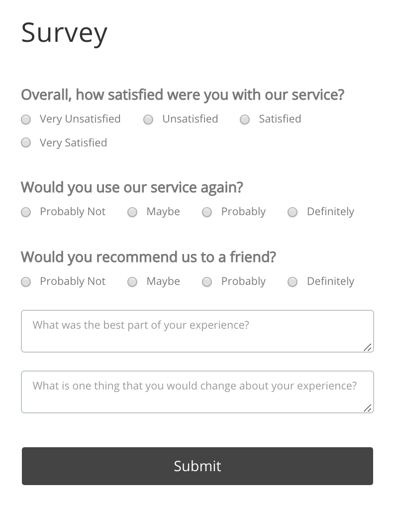Select the Very Unsatisfied radio button

pos(25,120)
